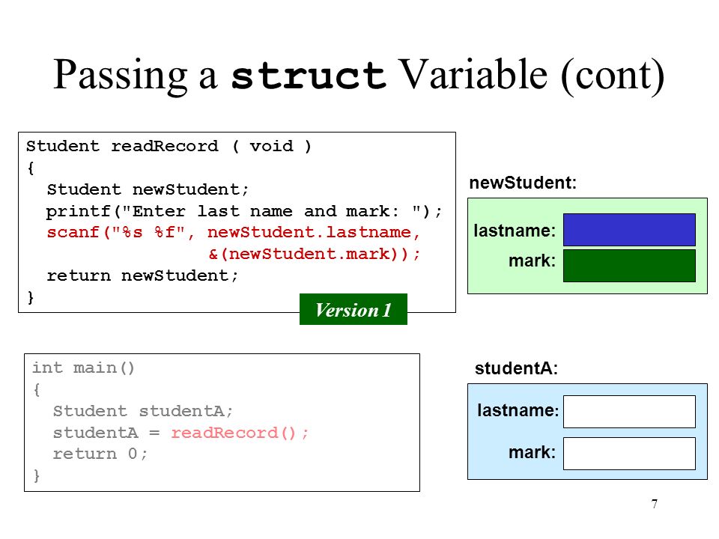Click the word 'struct' in the title

(309, 76)
